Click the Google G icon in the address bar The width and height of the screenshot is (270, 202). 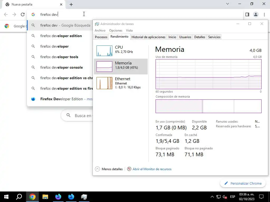[33, 14]
